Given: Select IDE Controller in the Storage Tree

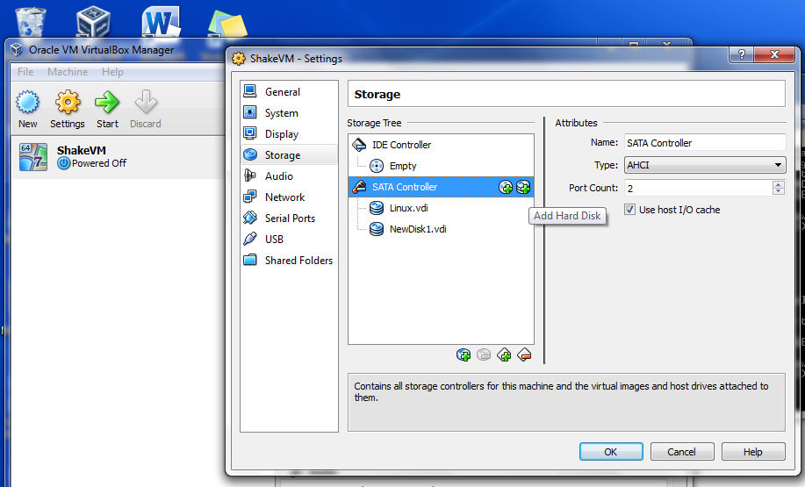Looking at the screenshot, I should coord(441,145).
